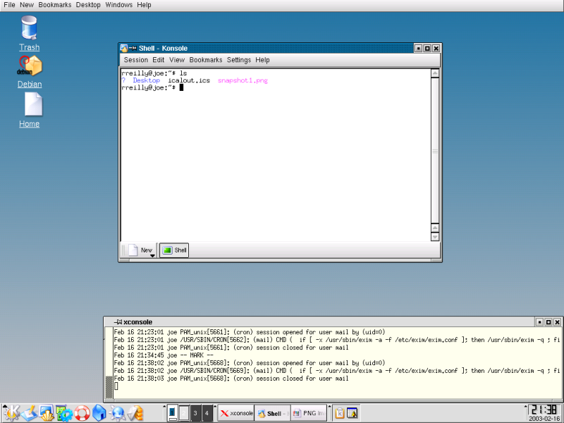Image resolution: width=564 pixels, height=423 pixels.
Task: Switch to virtual desktop 4 in the pager
Action: coord(207,413)
